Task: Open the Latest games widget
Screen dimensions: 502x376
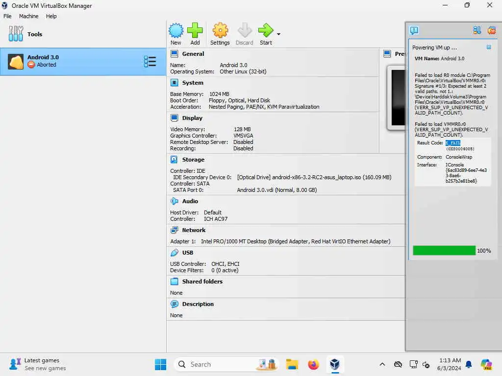Action: (x=38, y=364)
